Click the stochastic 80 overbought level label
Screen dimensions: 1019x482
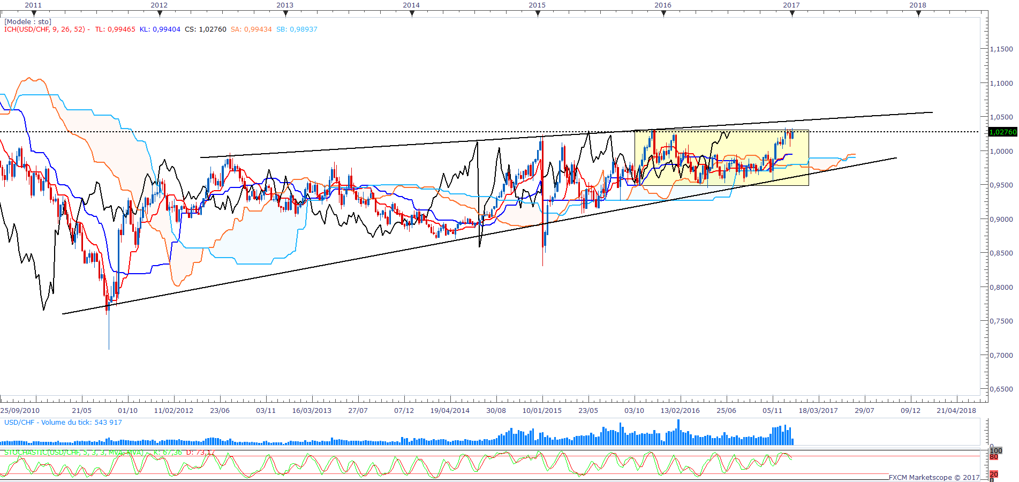click(x=994, y=457)
